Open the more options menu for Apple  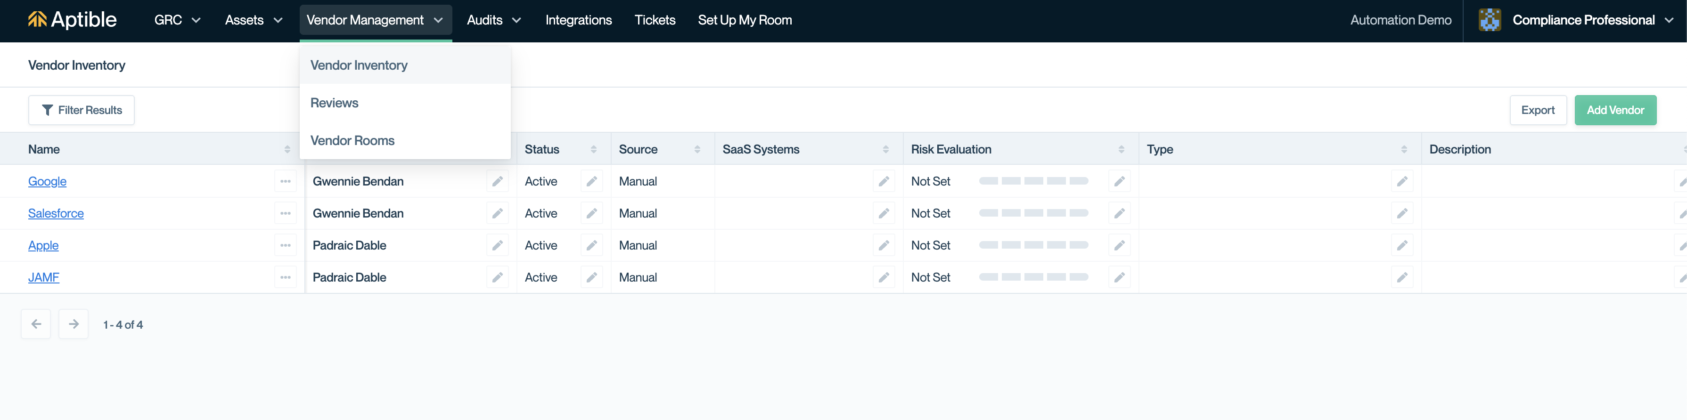coord(286,245)
